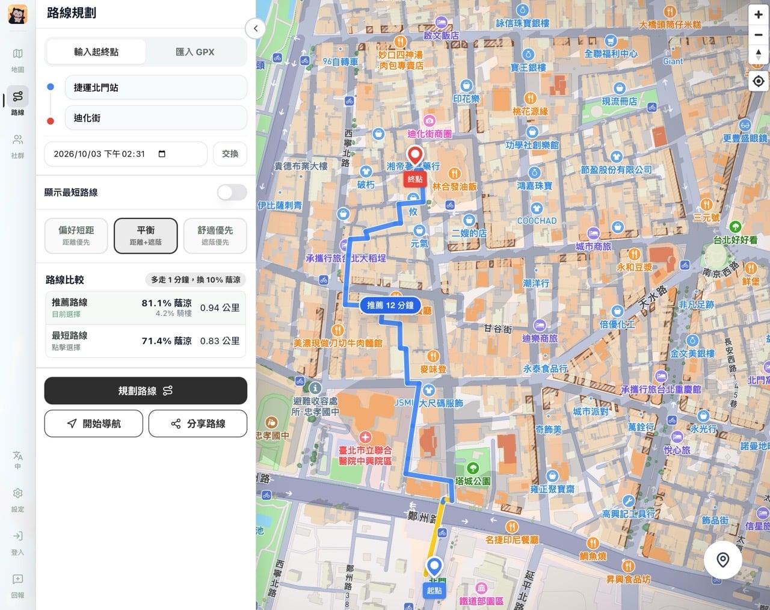Select the 最短路線 route row
The image size is (770, 610).
tap(146, 341)
